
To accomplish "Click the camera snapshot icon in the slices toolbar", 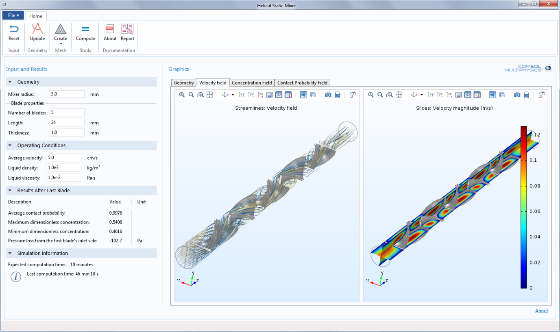I will coord(517,95).
